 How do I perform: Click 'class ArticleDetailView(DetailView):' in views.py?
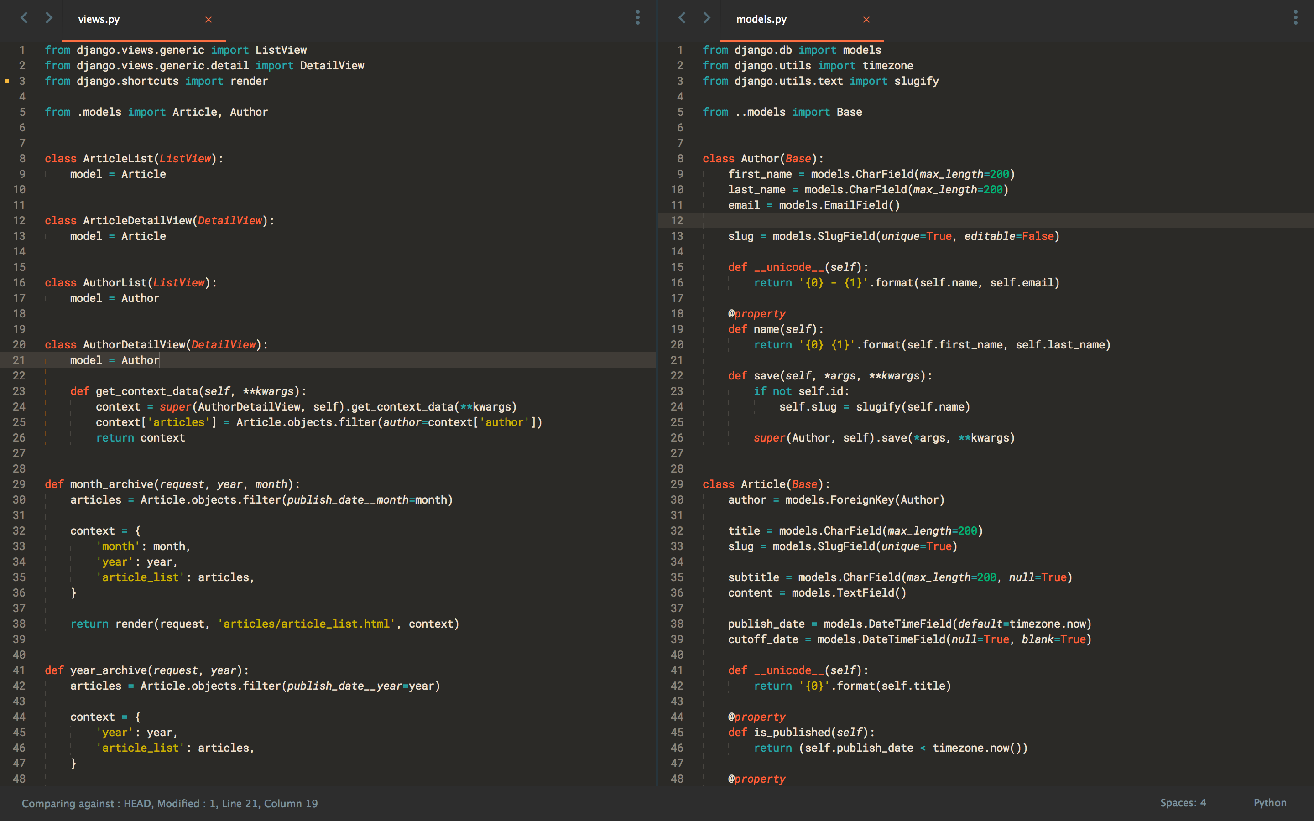[x=160, y=220]
